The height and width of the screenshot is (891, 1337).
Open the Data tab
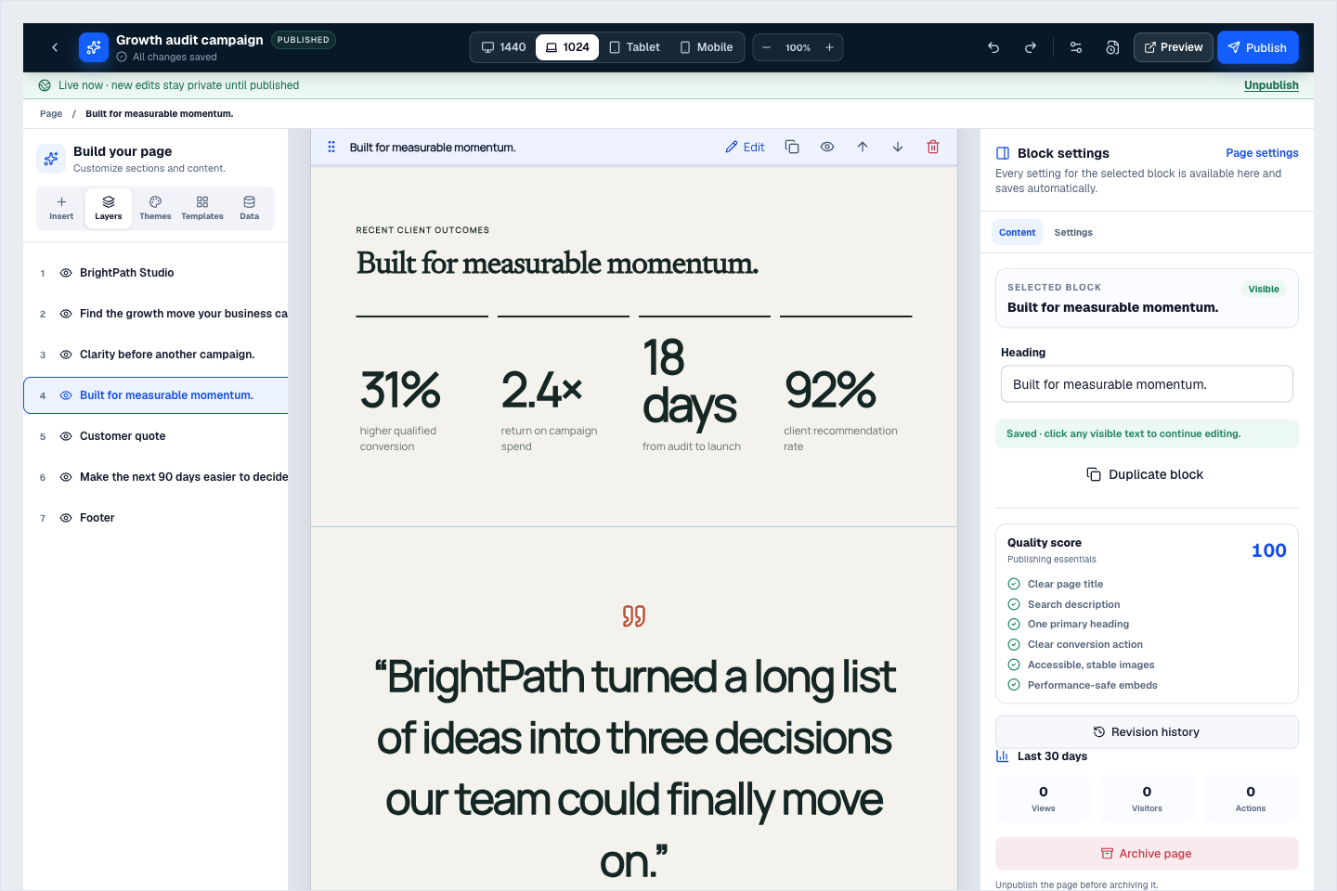point(249,208)
